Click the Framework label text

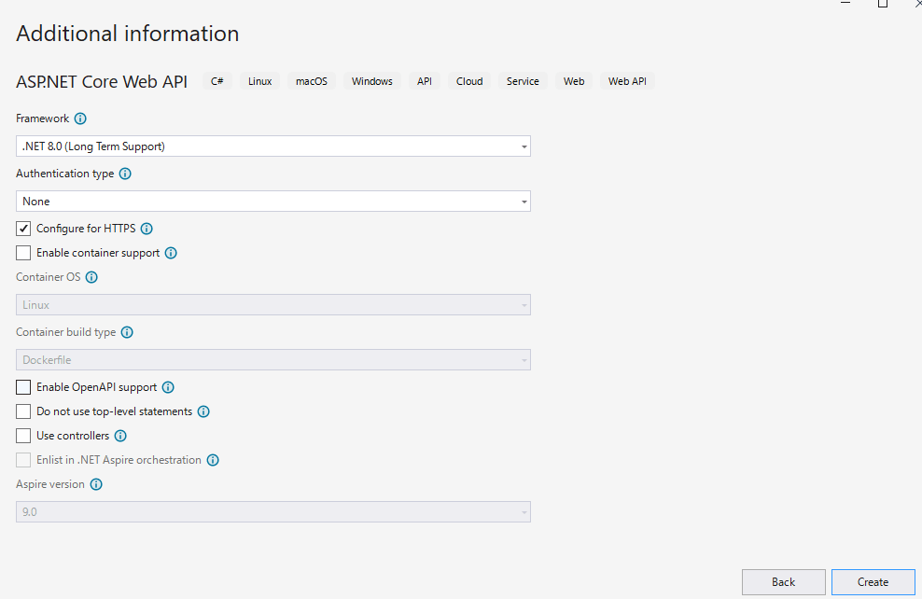[x=42, y=118]
